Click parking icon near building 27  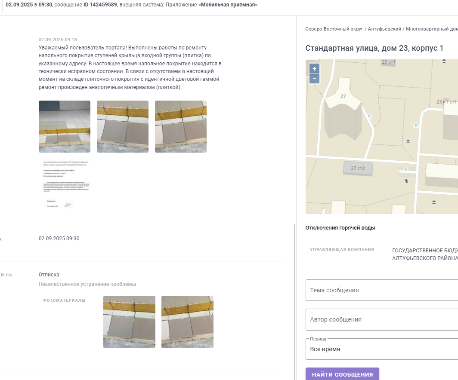[369, 116]
